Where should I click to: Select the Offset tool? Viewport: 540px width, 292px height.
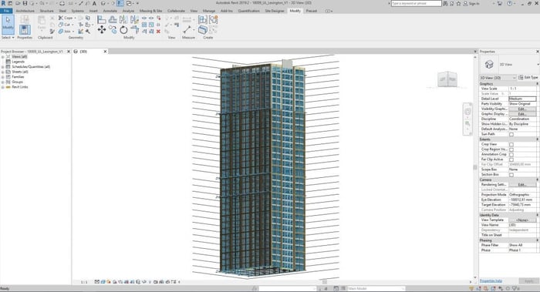click(113, 19)
